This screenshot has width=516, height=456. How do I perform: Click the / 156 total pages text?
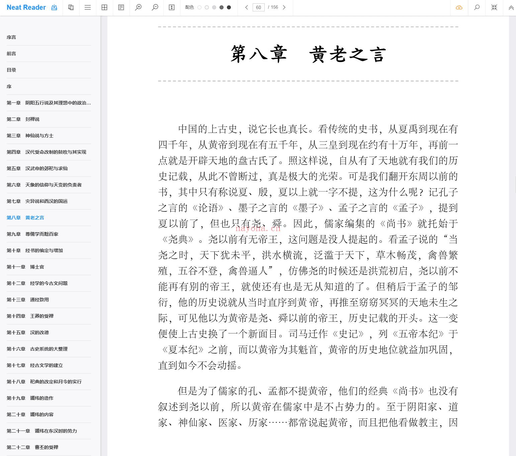pyautogui.click(x=273, y=7)
